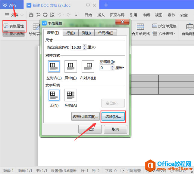Click 合并单元格 merge cells icon
The height and width of the screenshot is (174, 194).
click(140, 27)
